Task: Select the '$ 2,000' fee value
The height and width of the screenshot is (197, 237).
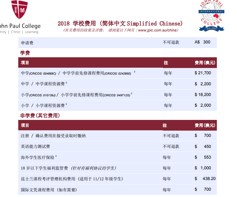Action: click(x=203, y=105)
